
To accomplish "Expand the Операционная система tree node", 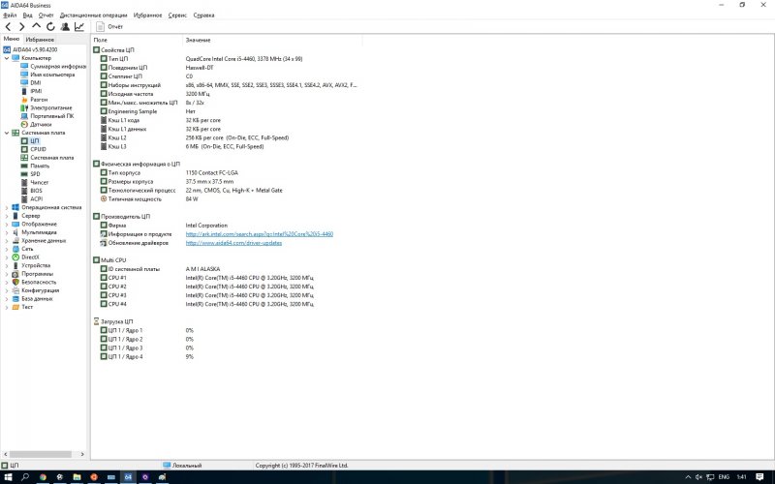I will (x=6, y=206).
